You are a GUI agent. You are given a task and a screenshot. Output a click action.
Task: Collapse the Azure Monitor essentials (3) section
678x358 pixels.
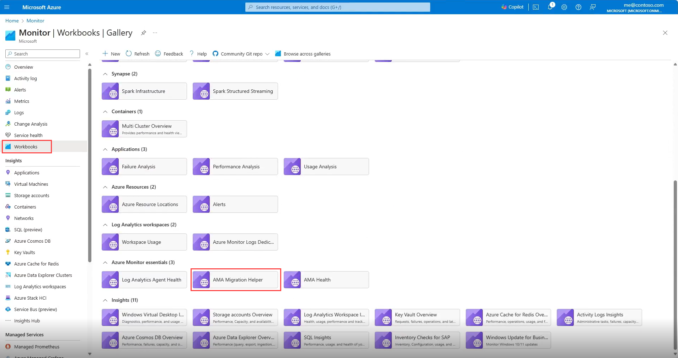pos(105,263)
